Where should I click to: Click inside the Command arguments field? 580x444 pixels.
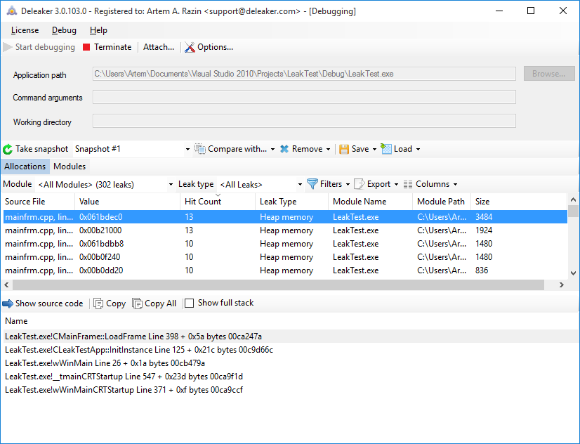[x=302, y=97]
